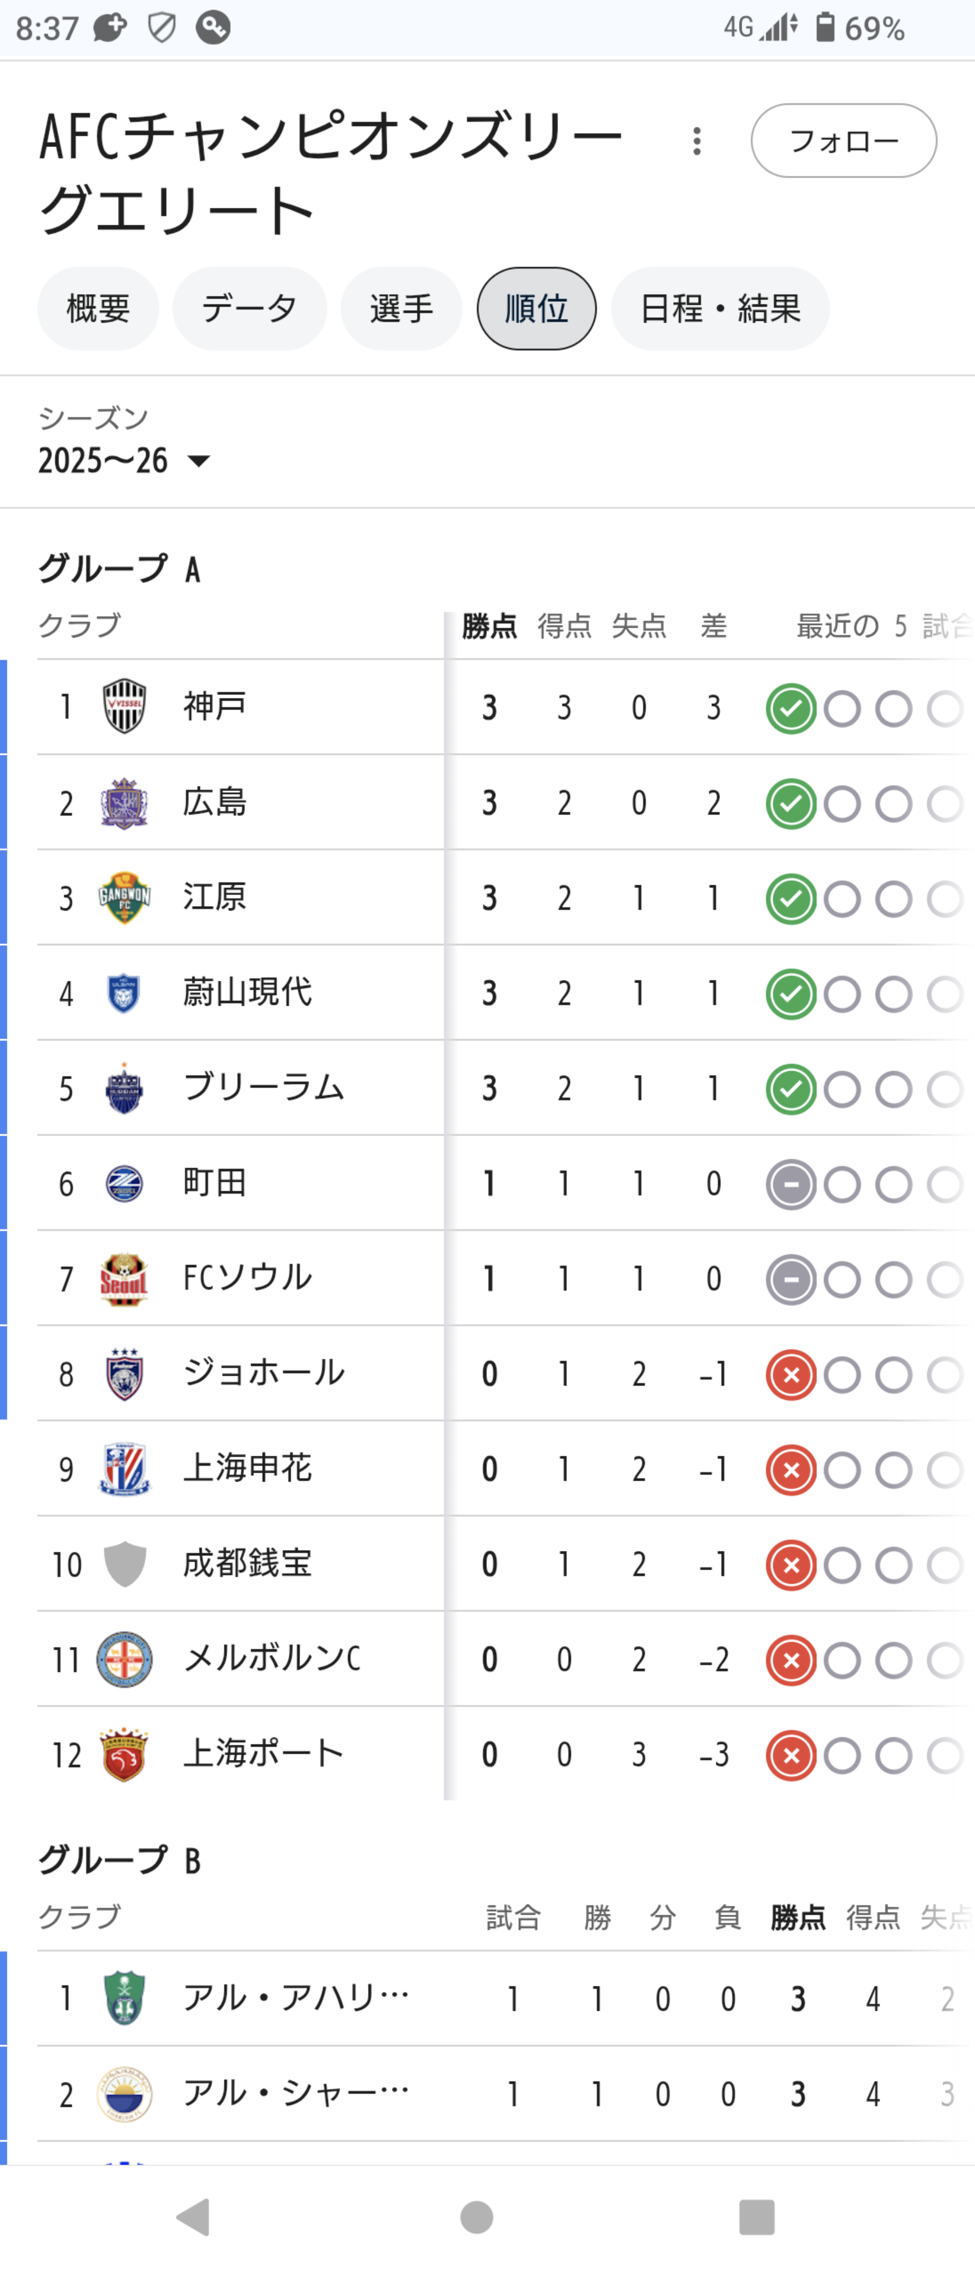Viewport: 975px width, 2277px height.
Task: Tap the Vissel Kobe club crest
Action: click(124, 706)
